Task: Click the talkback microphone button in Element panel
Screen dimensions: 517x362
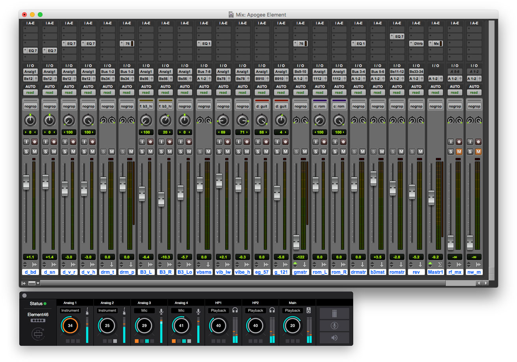Action: click(334, 326)
